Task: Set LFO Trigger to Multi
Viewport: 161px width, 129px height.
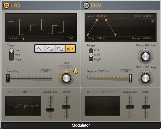Action: click(18, 54)
